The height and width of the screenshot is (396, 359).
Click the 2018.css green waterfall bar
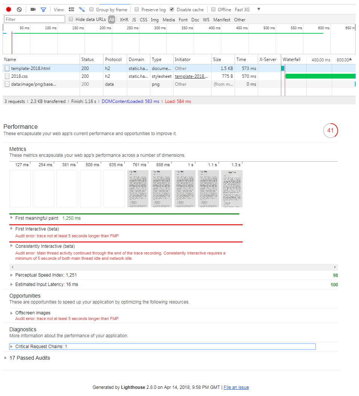click(320, 76)
